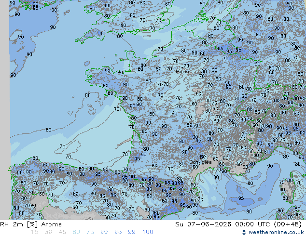Viewport: 306px width, 236px height.
Task: Click the 07-06-2026 forecast date
Action: point(209,224)
